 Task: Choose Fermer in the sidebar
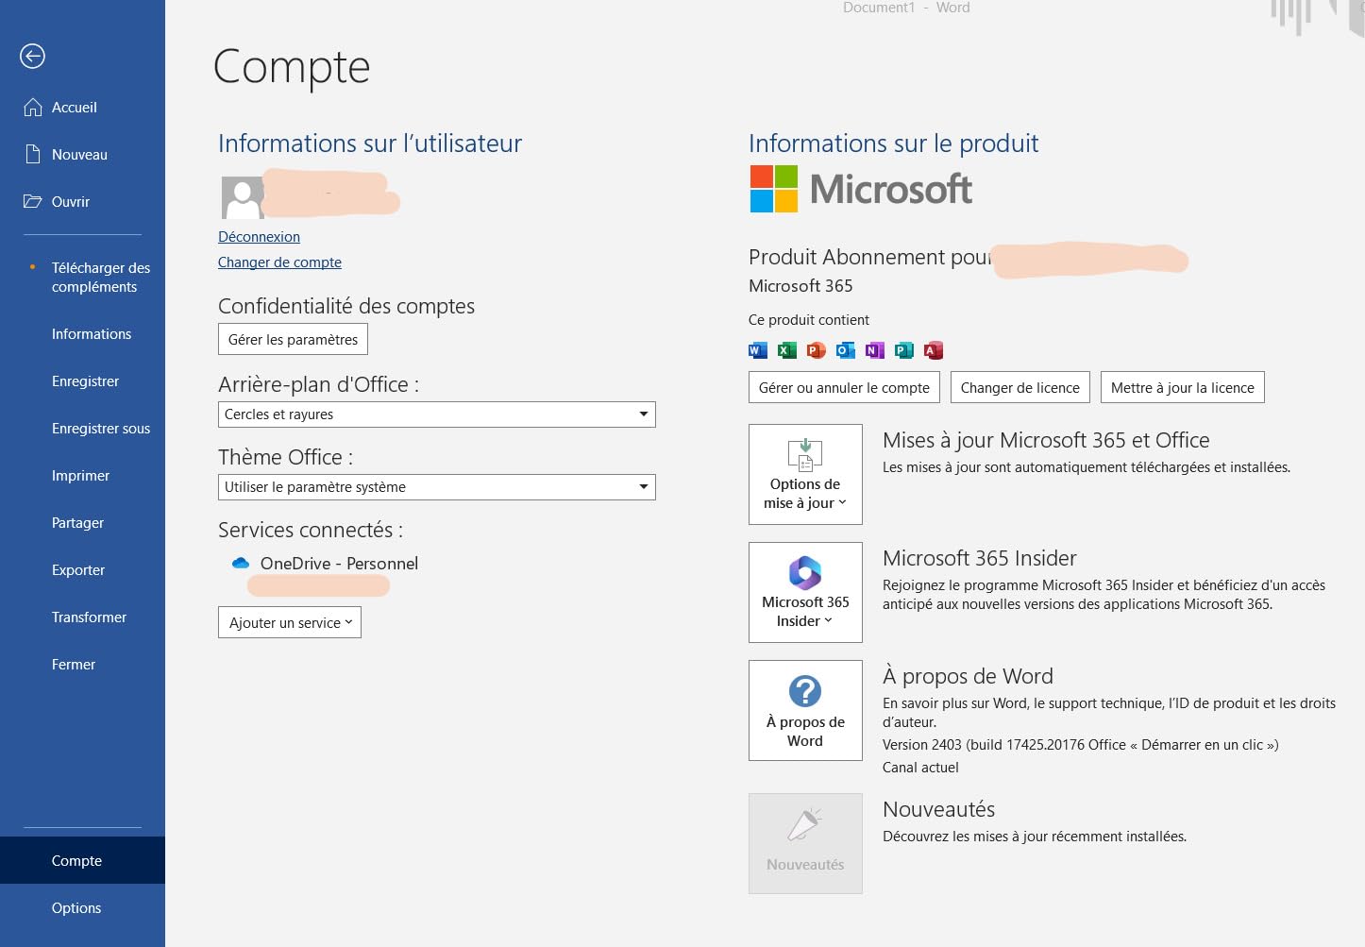(x=82, y=665)
